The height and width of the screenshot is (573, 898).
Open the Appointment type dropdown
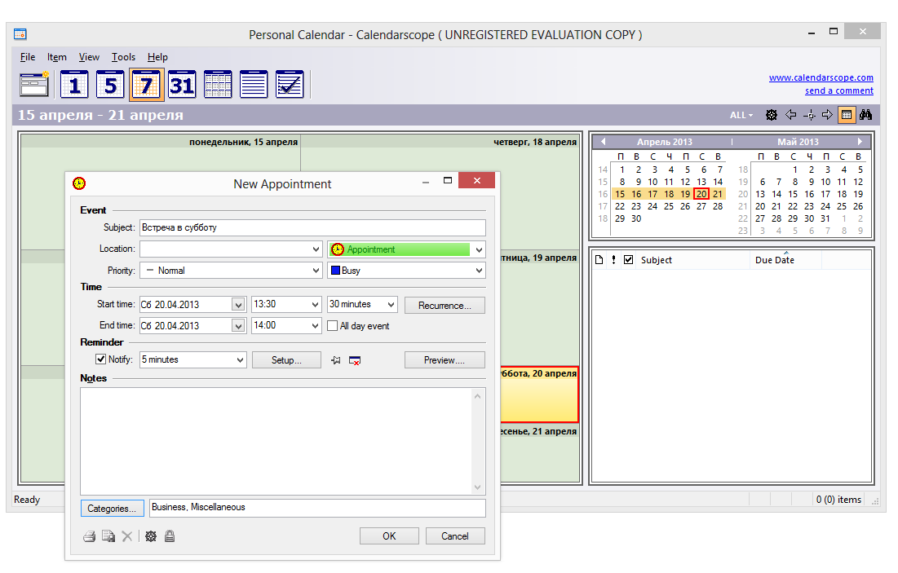[x=479, y=249]
